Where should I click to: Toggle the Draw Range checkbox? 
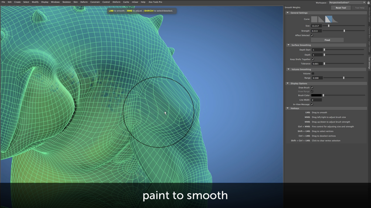click(312, 91)
